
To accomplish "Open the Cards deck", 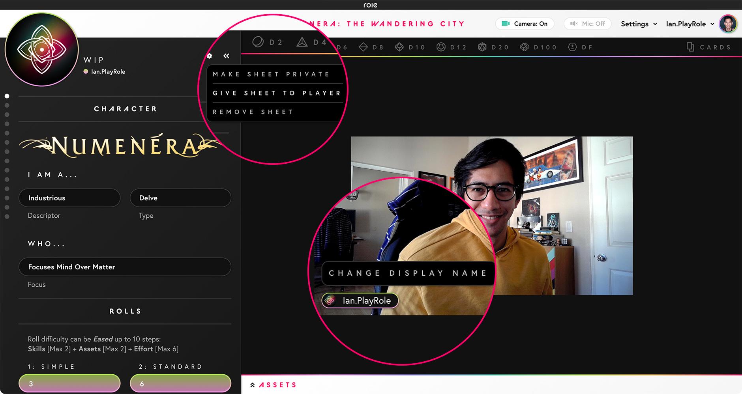I will [708, 47].
